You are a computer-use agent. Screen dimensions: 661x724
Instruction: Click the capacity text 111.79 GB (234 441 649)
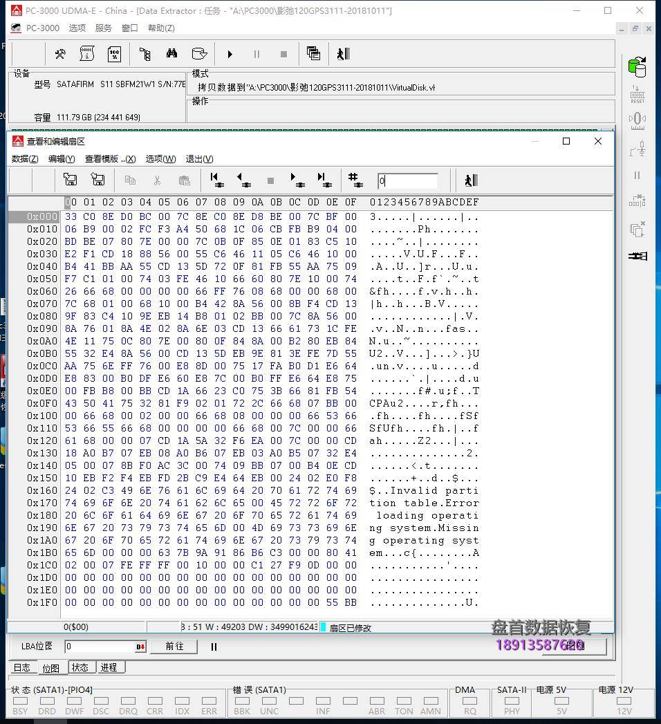coord(98,118)
